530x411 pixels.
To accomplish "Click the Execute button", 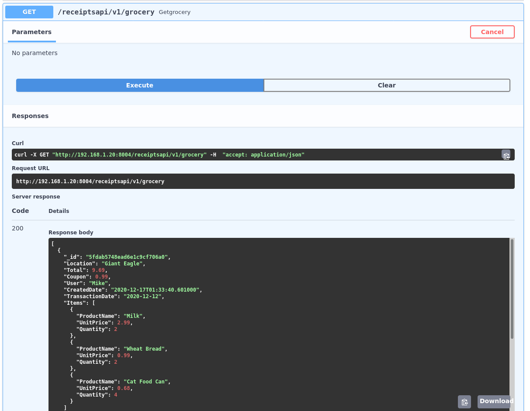I will 140,85.
